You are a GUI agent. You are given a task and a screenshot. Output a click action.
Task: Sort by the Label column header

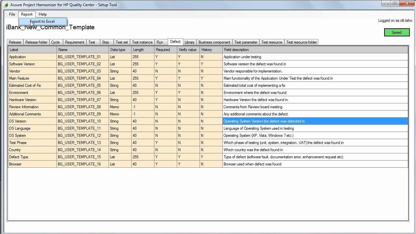(32, 50)
